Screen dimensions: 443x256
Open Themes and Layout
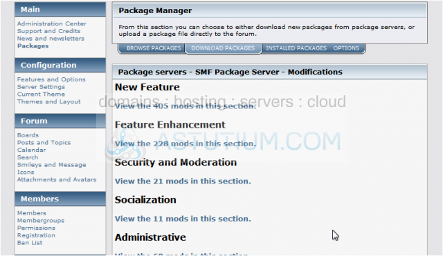tap(48, 101)
